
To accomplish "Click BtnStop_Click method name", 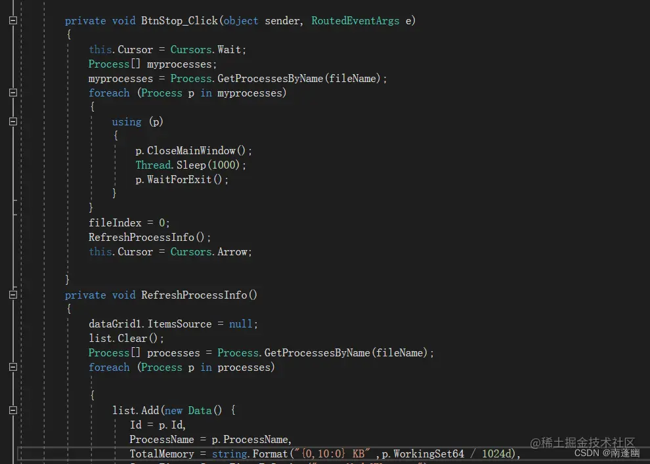I will [179, 21].
